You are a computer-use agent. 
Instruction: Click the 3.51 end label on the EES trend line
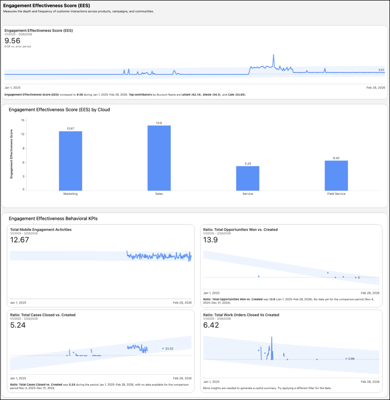point(381,70)
